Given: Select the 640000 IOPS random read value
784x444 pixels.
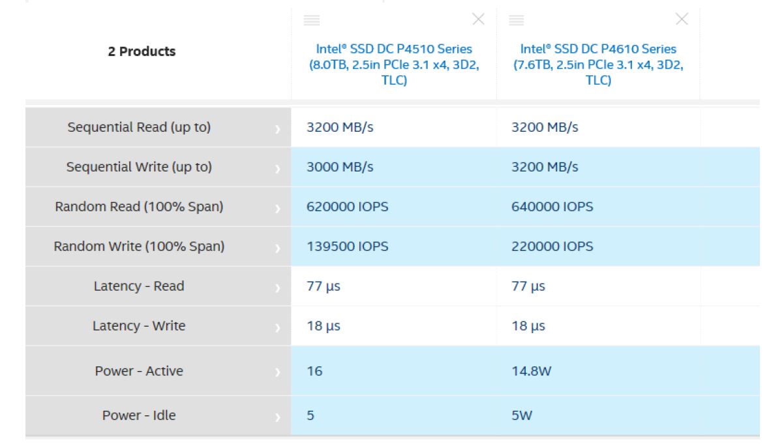Looking at the screenshot, I should [552, 207].
